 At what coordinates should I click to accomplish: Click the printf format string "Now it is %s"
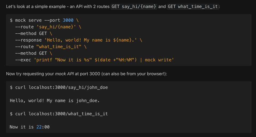(73, 60)
